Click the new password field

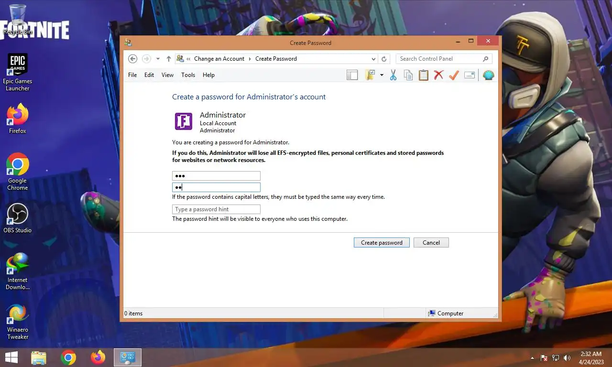(x=216, y=176)
